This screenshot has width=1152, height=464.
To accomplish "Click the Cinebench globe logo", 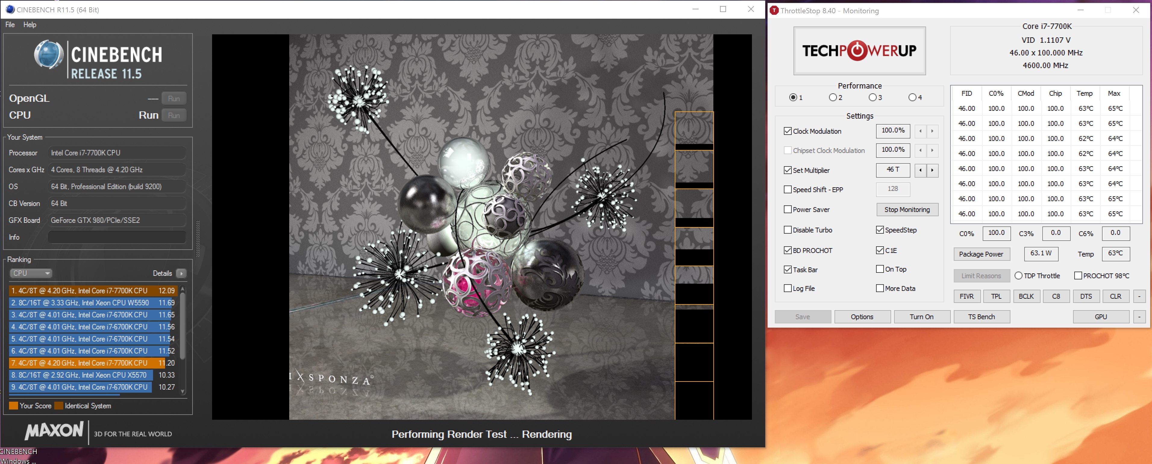I will click(x=48, y=54).
